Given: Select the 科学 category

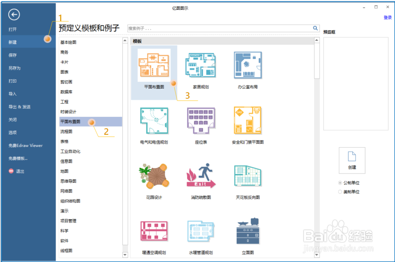Looking at the screenshot, I should tap(64, 230).
